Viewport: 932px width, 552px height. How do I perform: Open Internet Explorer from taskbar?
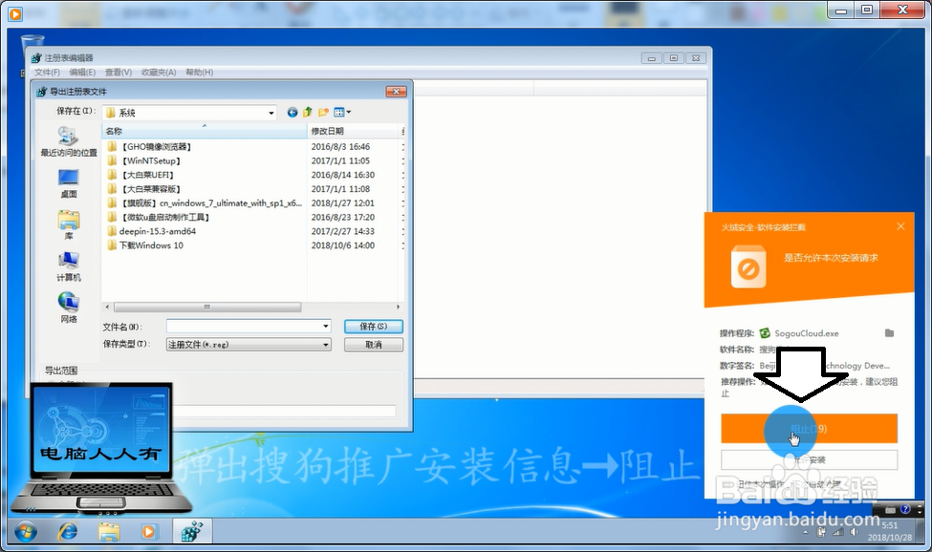[67, 531]
